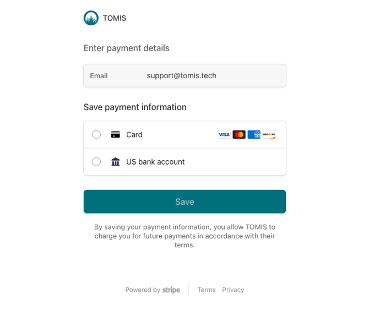Click the support@tomis.tech email field
This screenshot has height=315, width=369.
point(182,75)
